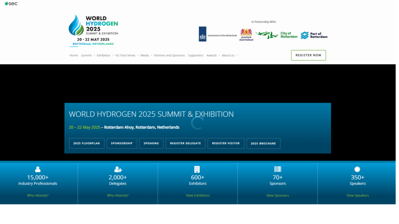Open Partners and Sponsors page
Screen dimensions: 399x224
pyautogui.click(x=169, y=55)
